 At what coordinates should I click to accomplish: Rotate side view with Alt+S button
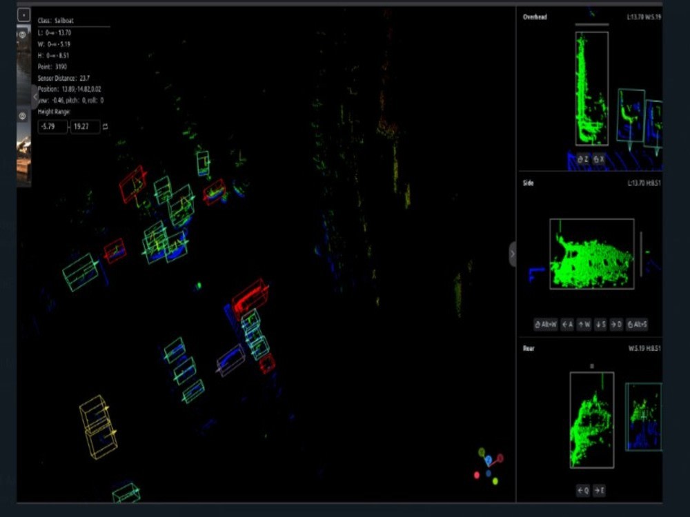tap(637, 325)
